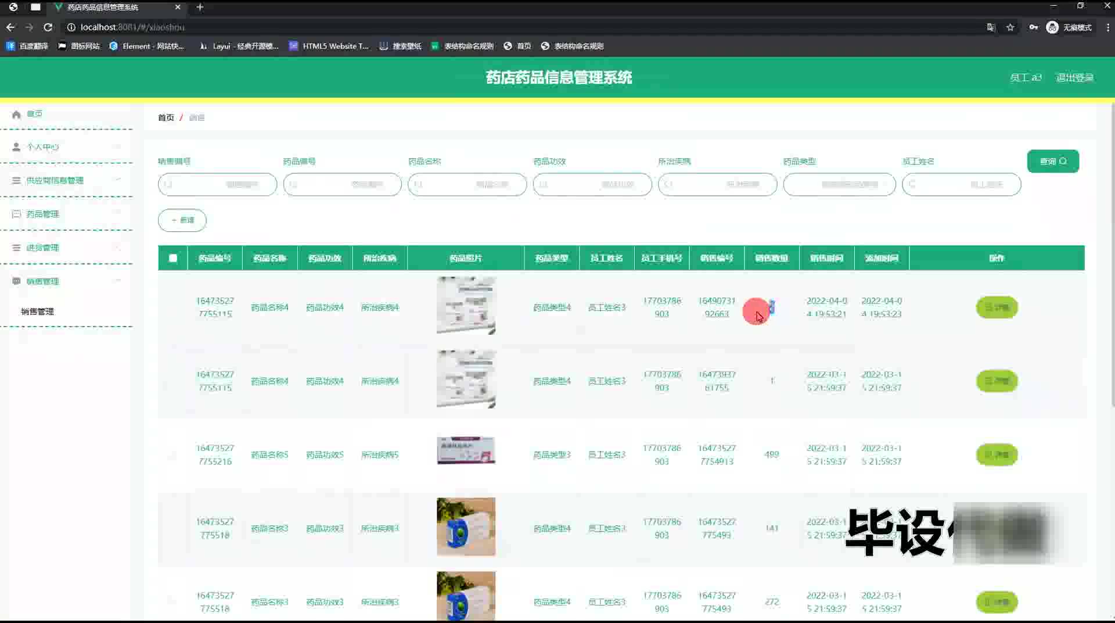
Task: Click the home icon in the sidebar
Action: (x=16, y=114)
